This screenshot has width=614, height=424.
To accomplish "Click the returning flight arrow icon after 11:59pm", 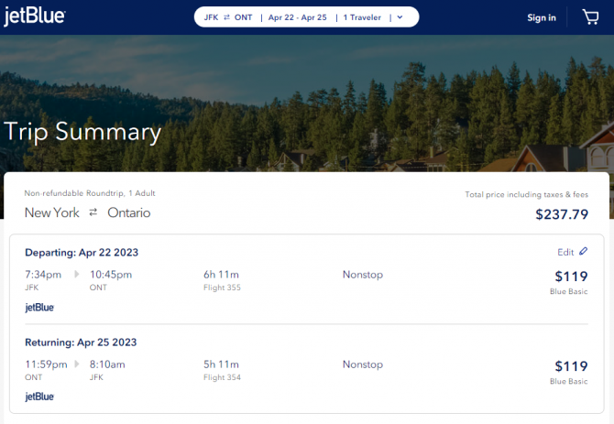I will pos(77,364).
